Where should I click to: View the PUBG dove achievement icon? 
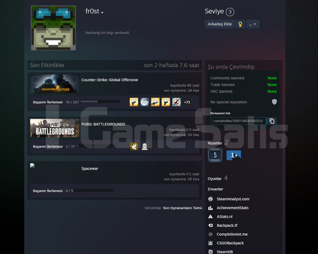pos(134,146)
